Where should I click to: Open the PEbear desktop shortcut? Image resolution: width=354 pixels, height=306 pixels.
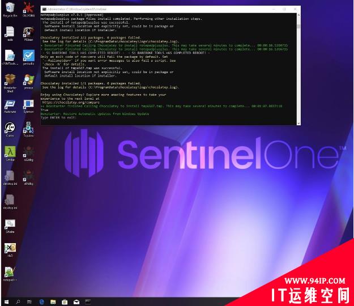click(x=29, y=33)
